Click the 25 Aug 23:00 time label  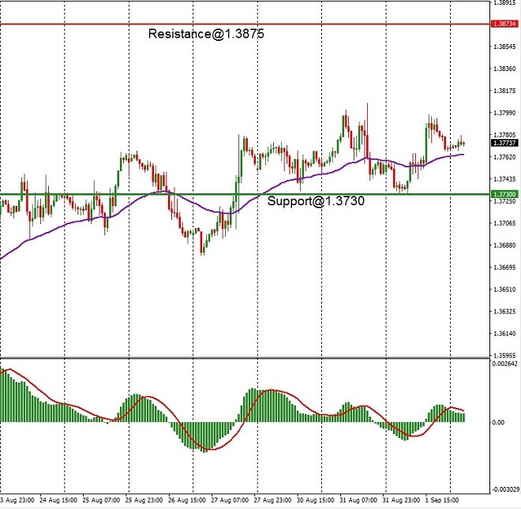pyautogui.click(x=144, y=500)
